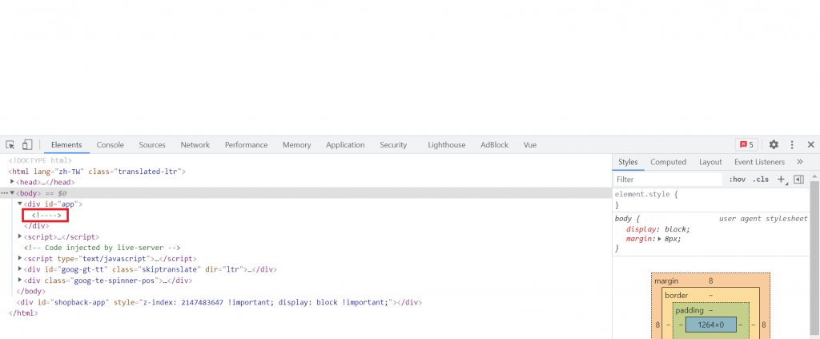Switch to the Computed tab
Image resolution: width=820 pixels, height=339 pixels.
tap(669, 162)
